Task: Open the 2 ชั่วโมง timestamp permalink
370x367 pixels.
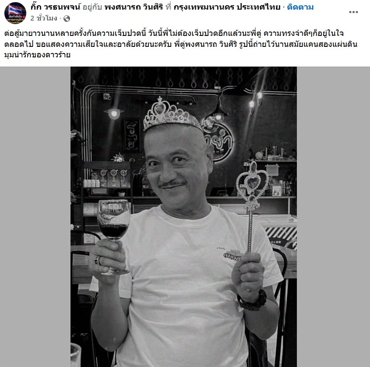Action: pyautogui.click(x=44, y=18)
